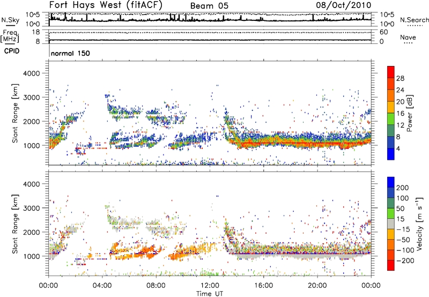This screenshot has height=297, width=429.
Task: Select the '16' label on the power colorbar
Action: pyautogui.click(x=400, y=114)
